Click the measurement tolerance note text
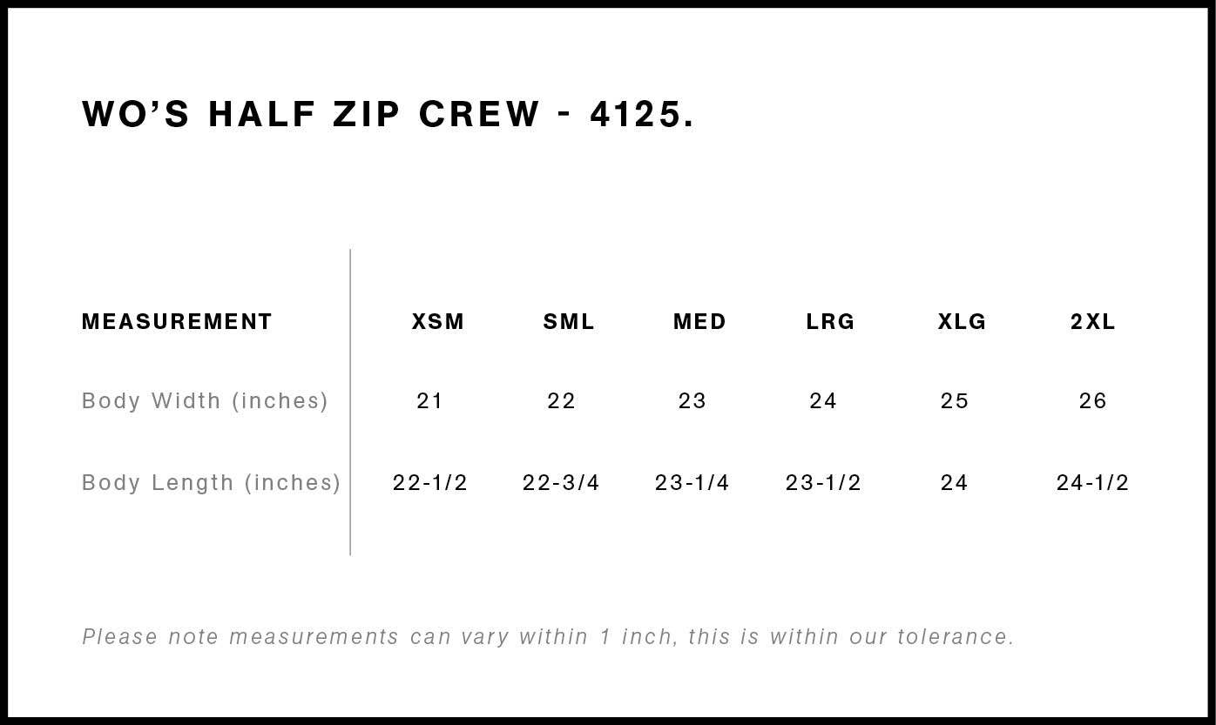Image resolution: width=1216 pixels, height=725 pixels. tap(548, 637)
